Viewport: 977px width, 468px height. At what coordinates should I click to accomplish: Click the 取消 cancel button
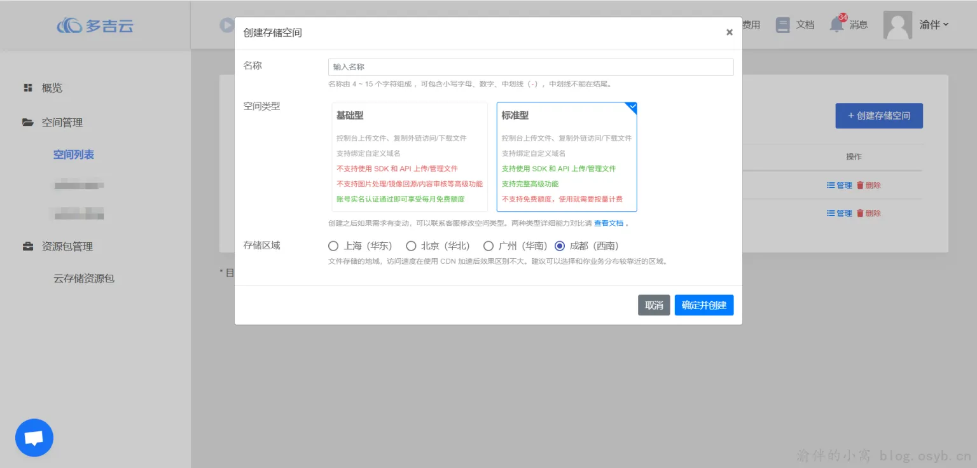pyautogui.click(x=654, y=305)
